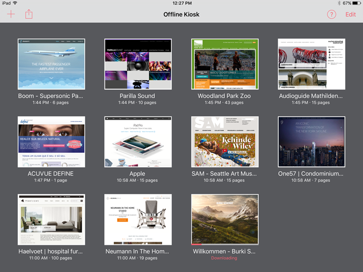Tap '1:45 PM · 15 pages' caption
The image size is (363, 272).
tap(311, 102)
